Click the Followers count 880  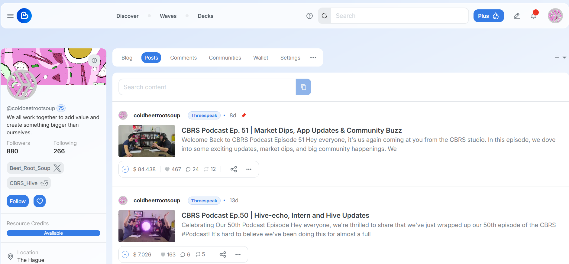pos(12,151)
